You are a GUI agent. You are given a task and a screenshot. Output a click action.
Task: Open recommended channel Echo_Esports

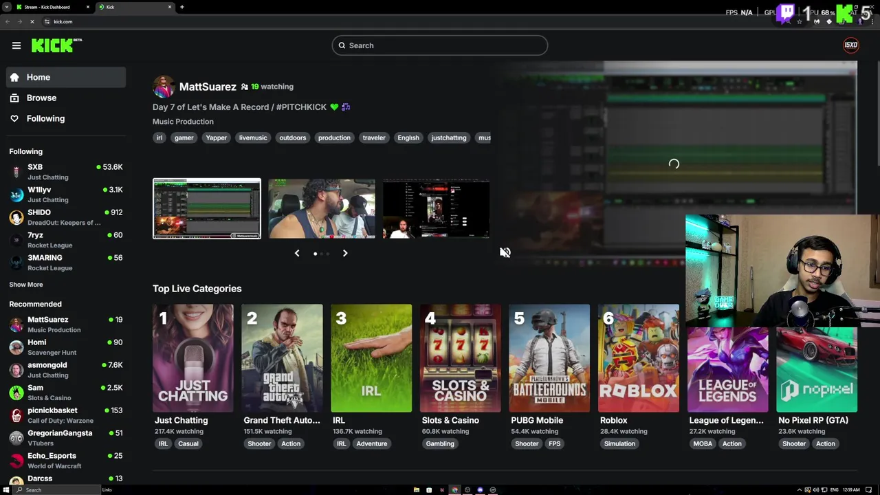point(66,461)
